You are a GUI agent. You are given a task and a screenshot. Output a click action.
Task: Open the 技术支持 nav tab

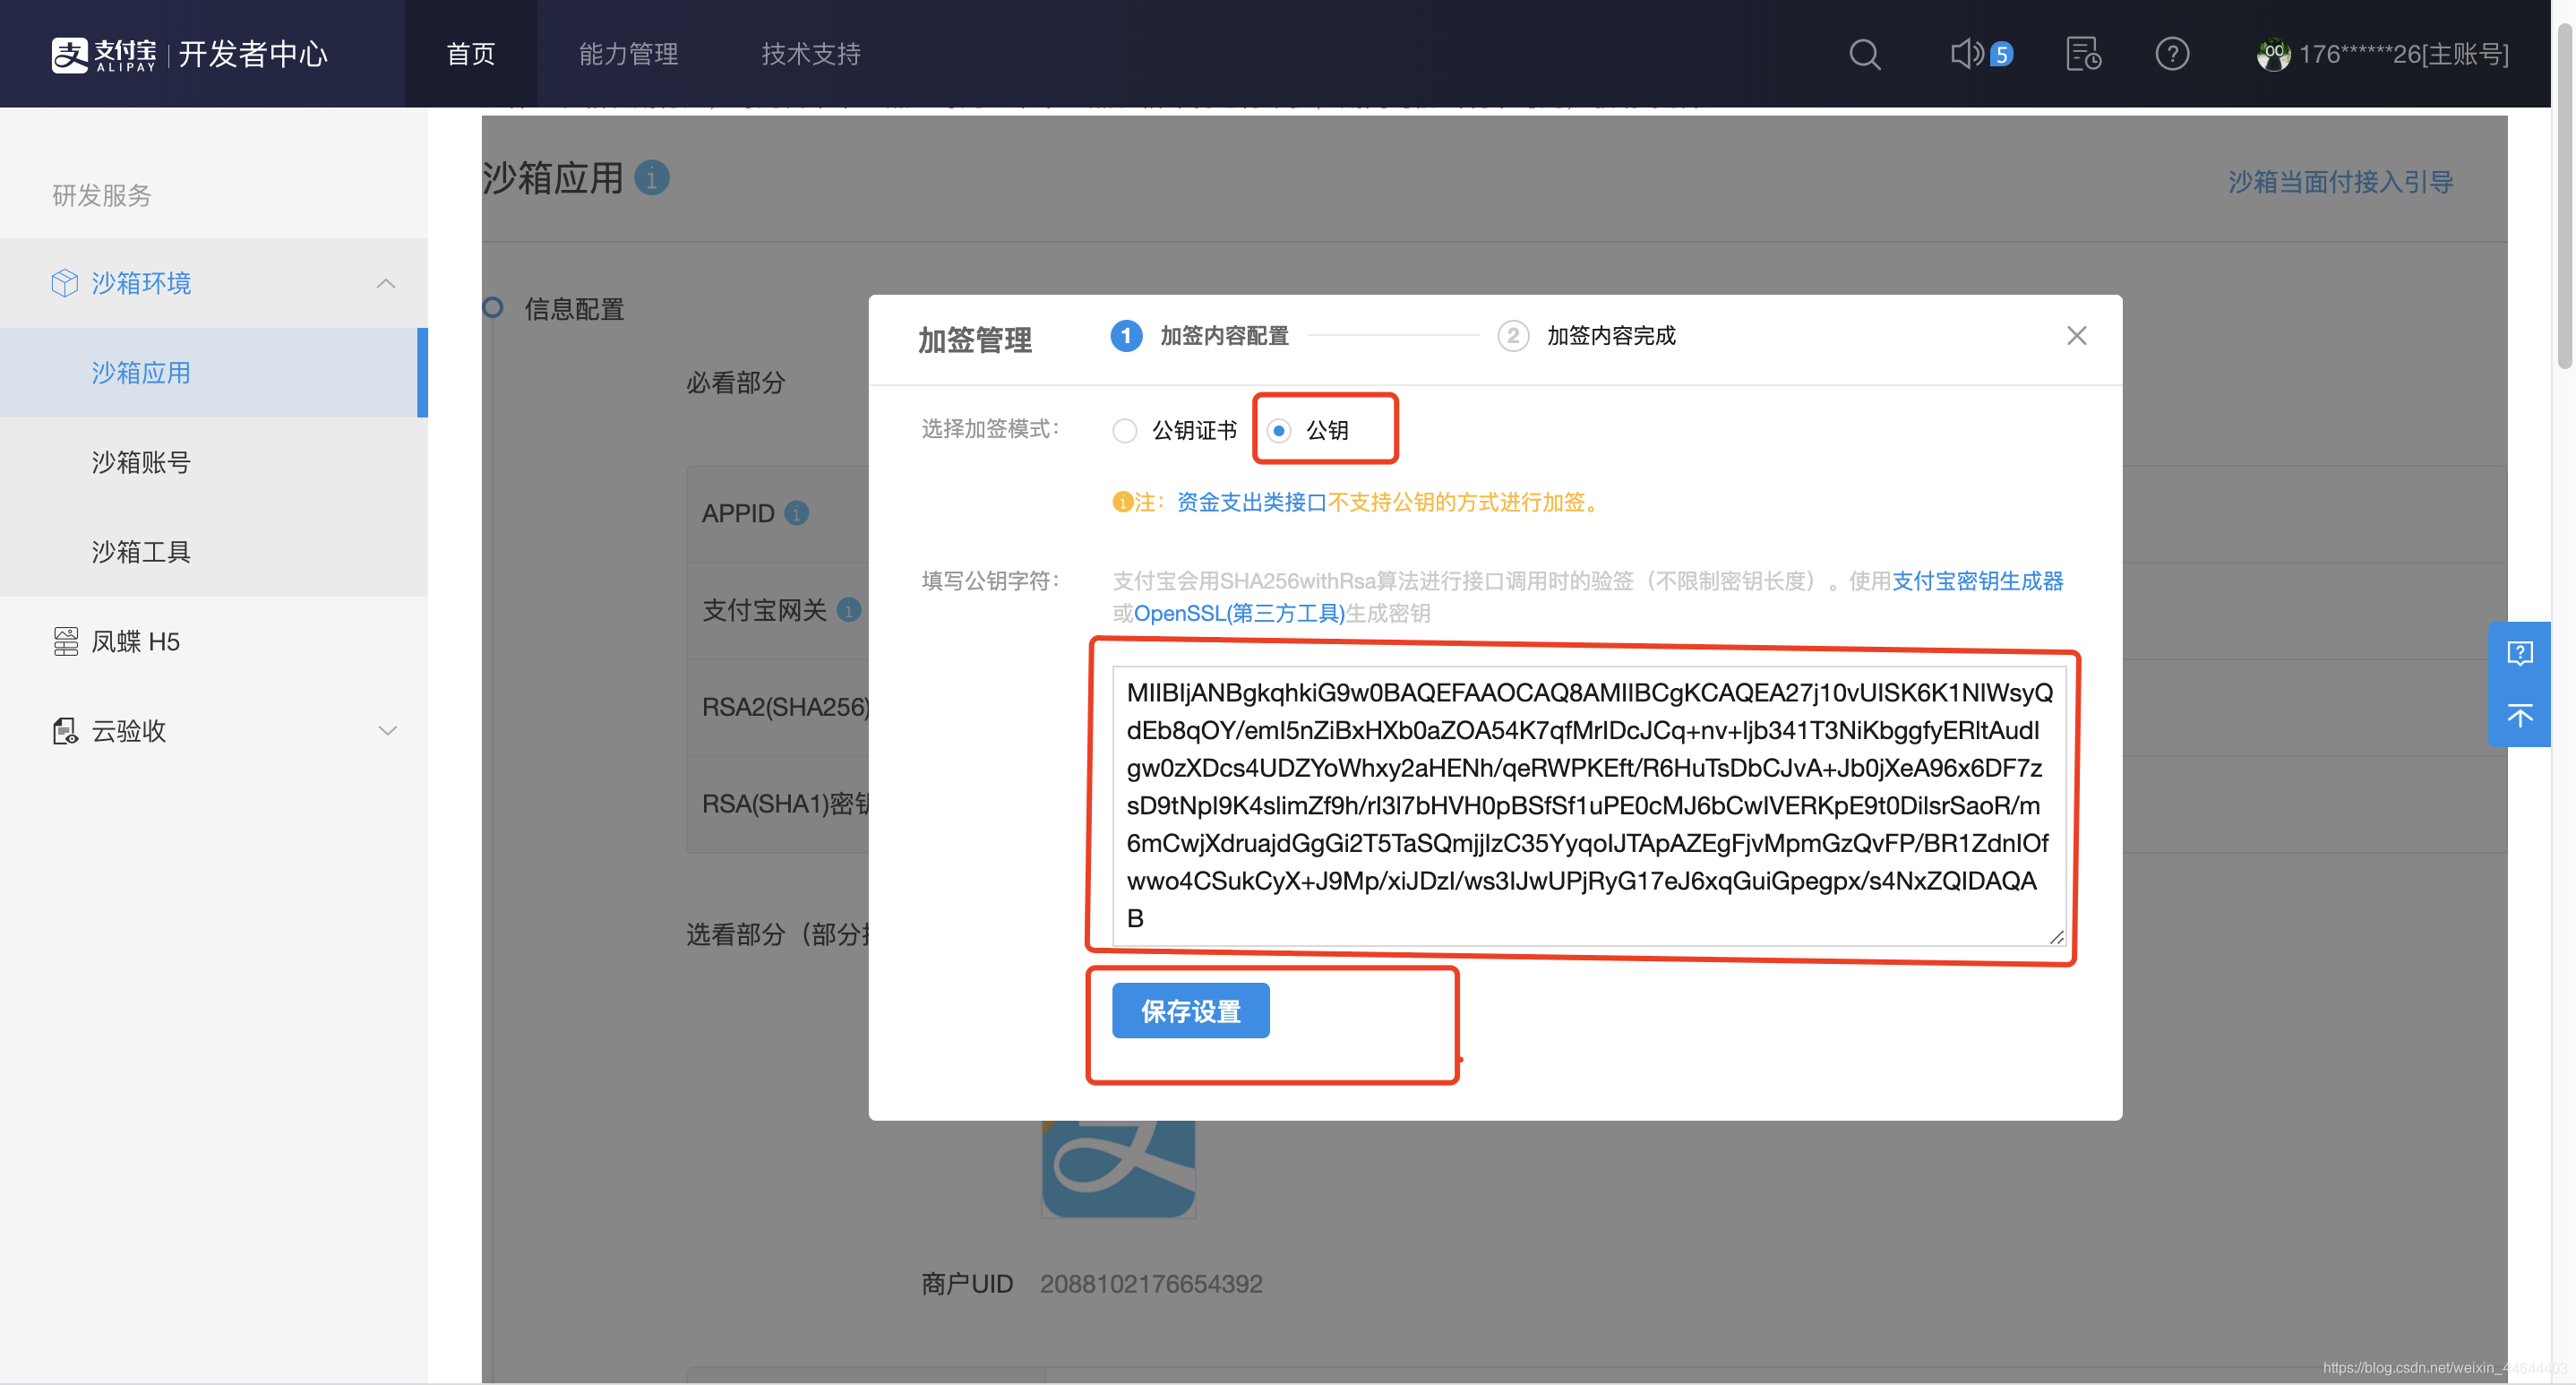coord(811,54)
